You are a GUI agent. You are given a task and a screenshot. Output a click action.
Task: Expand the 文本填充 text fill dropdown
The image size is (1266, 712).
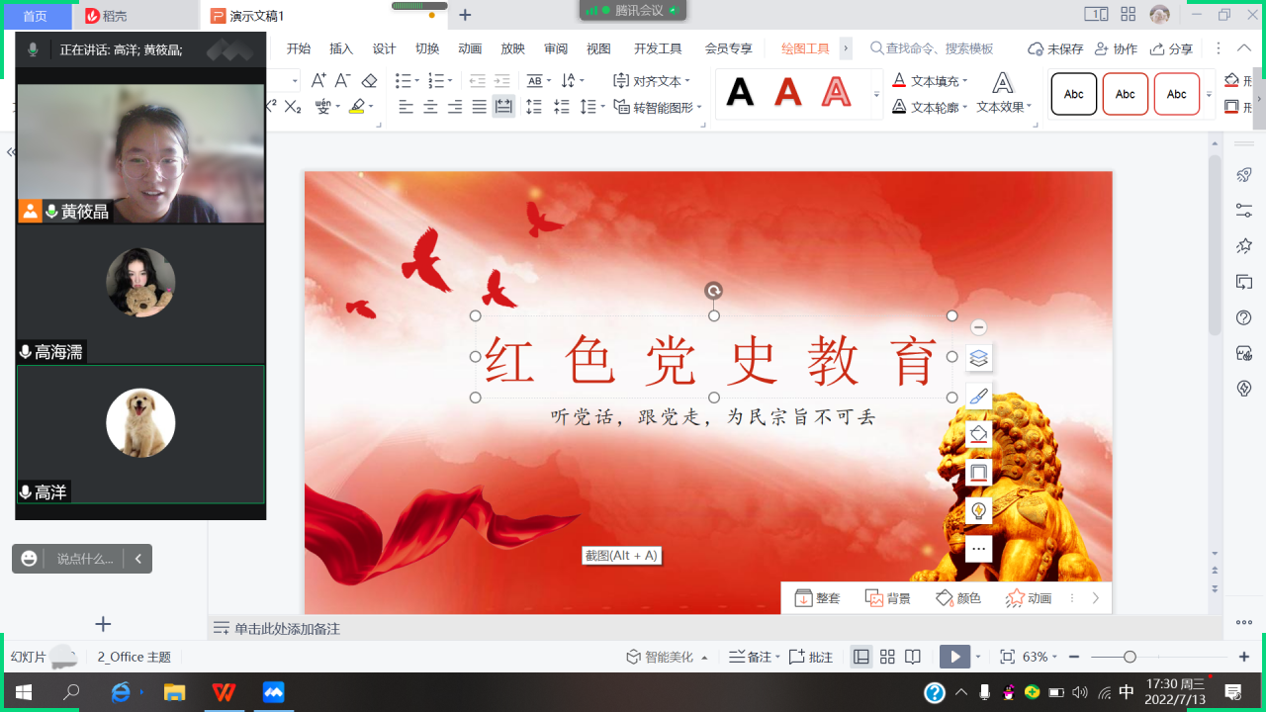click(965, 81)
